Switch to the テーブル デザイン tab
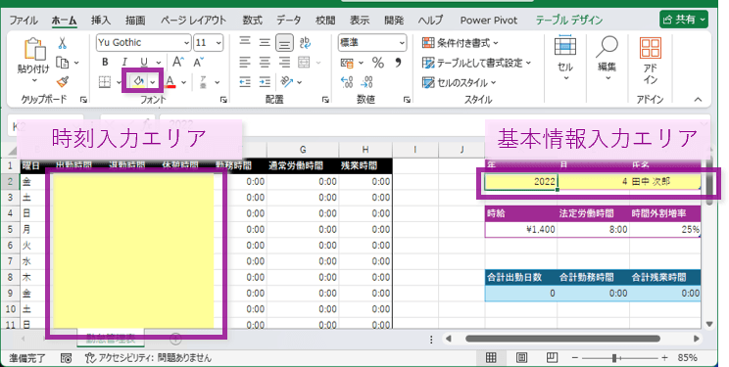 tap(569, 20)
